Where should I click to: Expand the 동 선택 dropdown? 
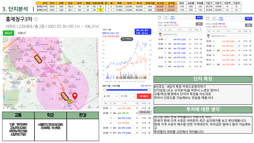coord(110,96)
